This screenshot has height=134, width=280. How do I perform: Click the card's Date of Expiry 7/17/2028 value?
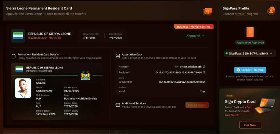coord(71,114)
